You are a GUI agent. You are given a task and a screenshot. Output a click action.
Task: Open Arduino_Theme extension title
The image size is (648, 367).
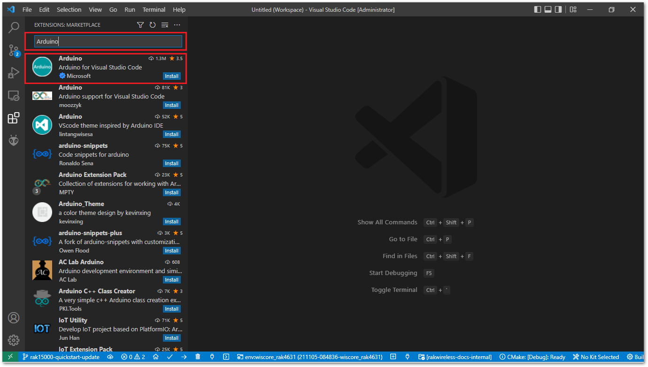(x=81, y=204)
